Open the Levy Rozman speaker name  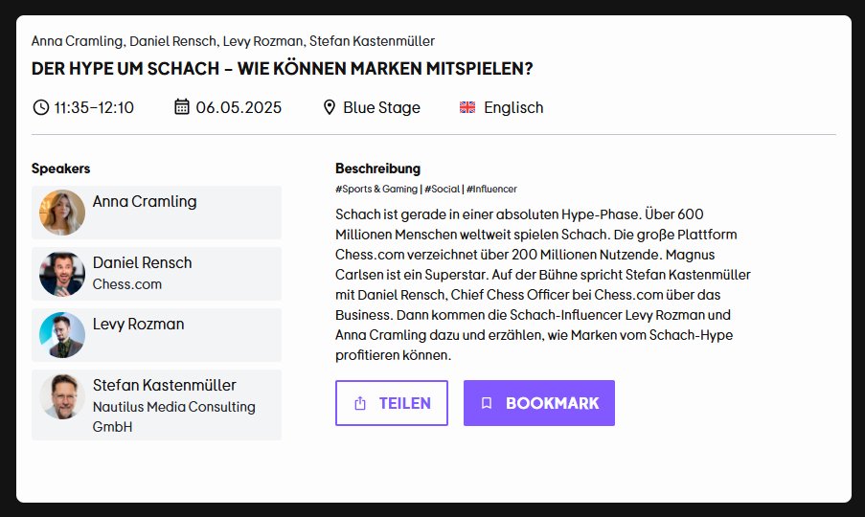pos(138,324)
